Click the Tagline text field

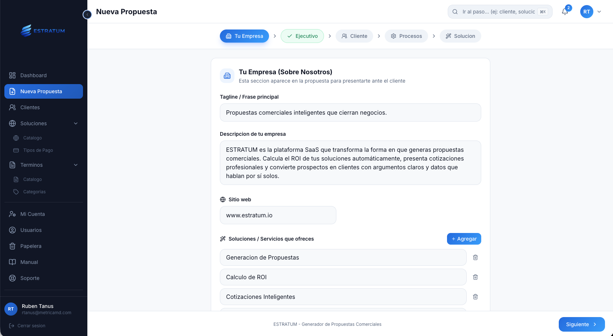click(350, 112)
